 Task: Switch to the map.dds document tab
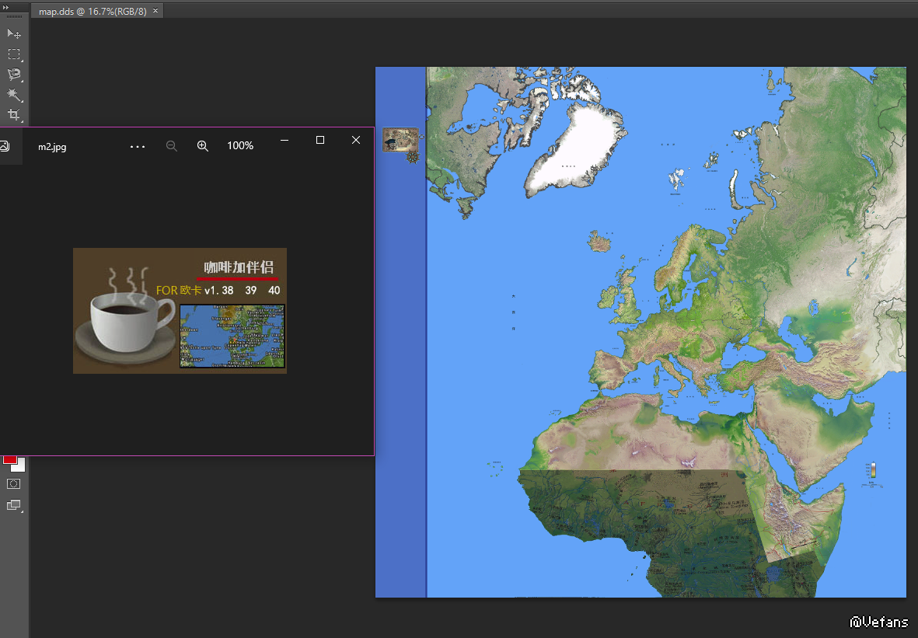[92, 12]
